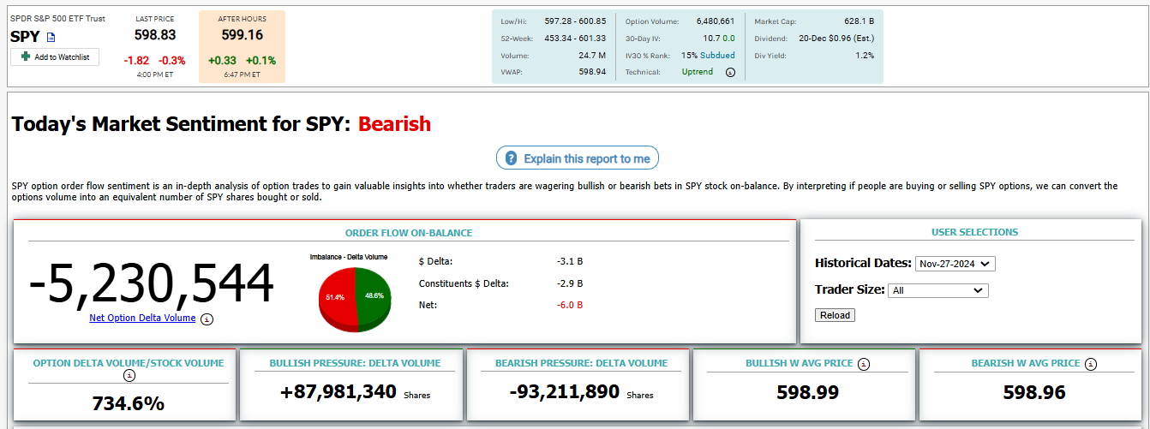The image size is (1150, 429).
Task: Click the Volume 24.7 M value
Action: (x=592, y=56)
